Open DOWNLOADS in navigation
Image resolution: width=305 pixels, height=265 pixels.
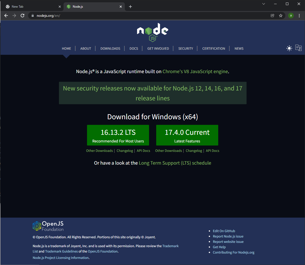click(110, 48)
